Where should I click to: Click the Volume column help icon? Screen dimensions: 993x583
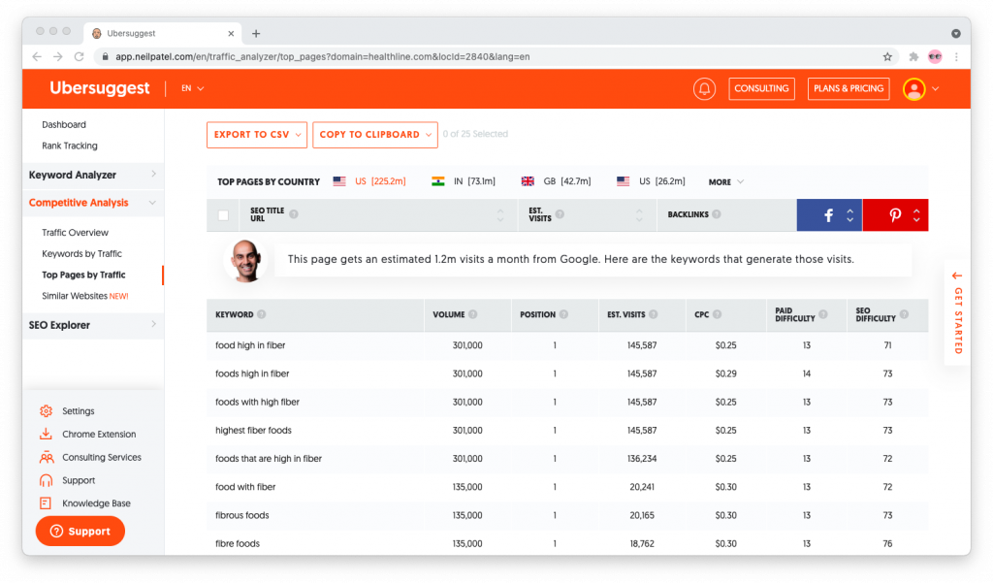(x=473, y=314)
